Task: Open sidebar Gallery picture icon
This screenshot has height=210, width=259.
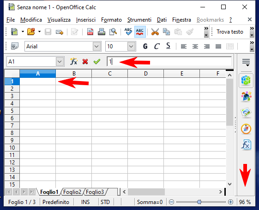Action: click(246, 113)
